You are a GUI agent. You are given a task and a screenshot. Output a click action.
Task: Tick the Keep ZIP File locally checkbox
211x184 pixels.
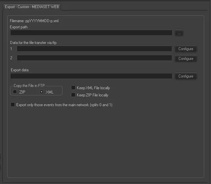(73, 95)
